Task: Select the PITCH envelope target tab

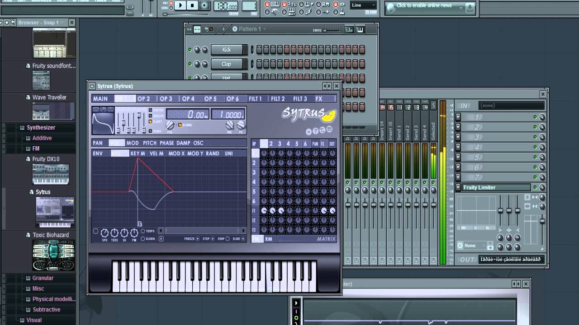Action: pyautogui.click(x=150, y=143)
